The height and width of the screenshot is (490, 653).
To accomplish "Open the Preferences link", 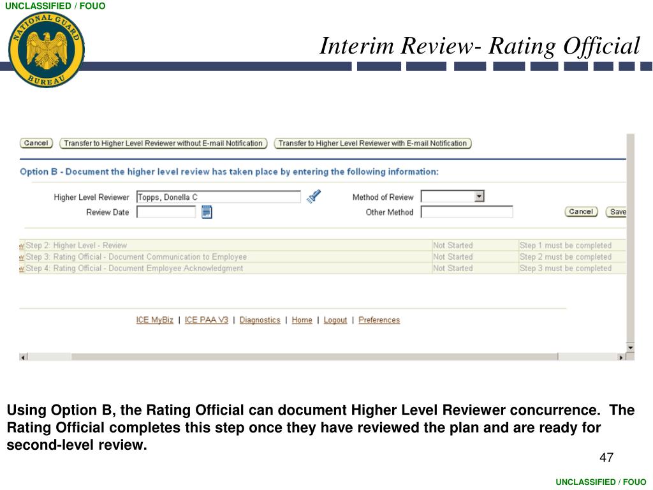I will pos(379,320).
